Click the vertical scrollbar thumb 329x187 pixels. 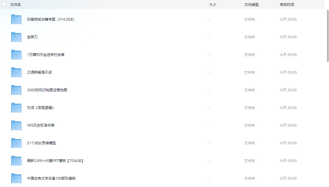[328, 35]
